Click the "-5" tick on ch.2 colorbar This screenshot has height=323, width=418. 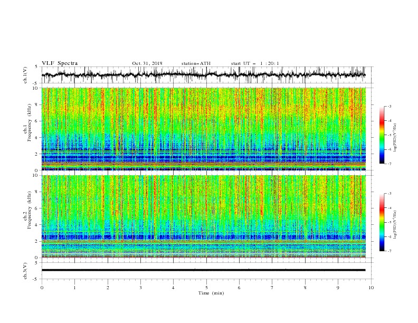389,222
